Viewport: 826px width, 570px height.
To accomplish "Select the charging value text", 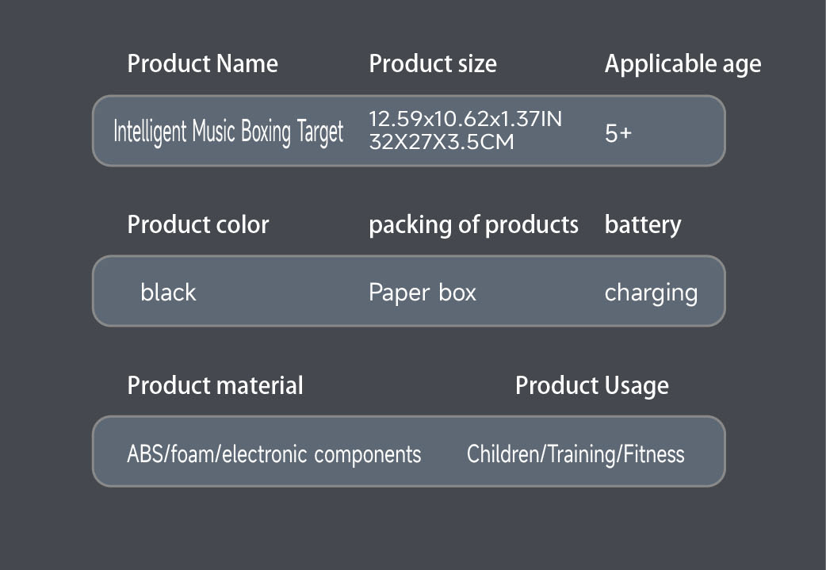I will point(651,293).
